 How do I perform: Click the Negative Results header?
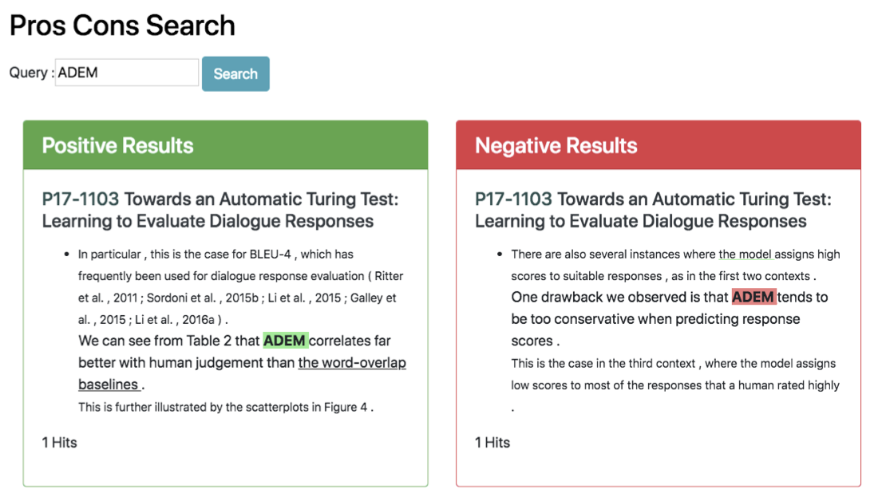pyautogui.click(x=658, y=145)
